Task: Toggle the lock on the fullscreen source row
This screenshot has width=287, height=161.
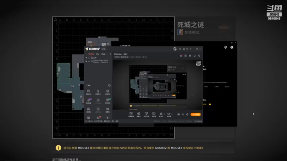Action: click(89, 58)
